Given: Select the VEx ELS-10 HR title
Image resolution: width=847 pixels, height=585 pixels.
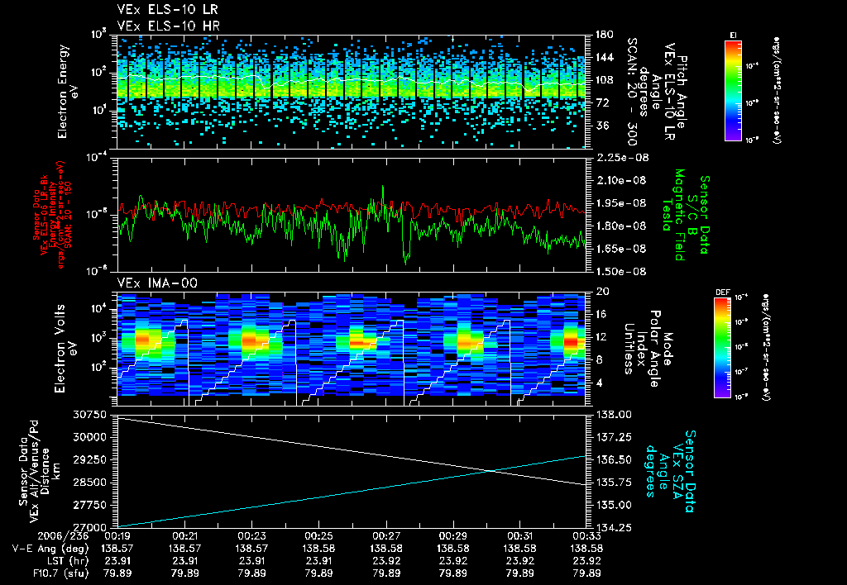Looking at the screenshot, I should point(168,26).
